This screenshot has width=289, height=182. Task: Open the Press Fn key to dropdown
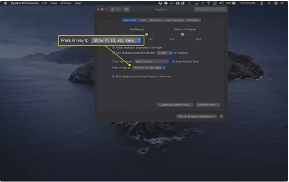coord(149,68)
